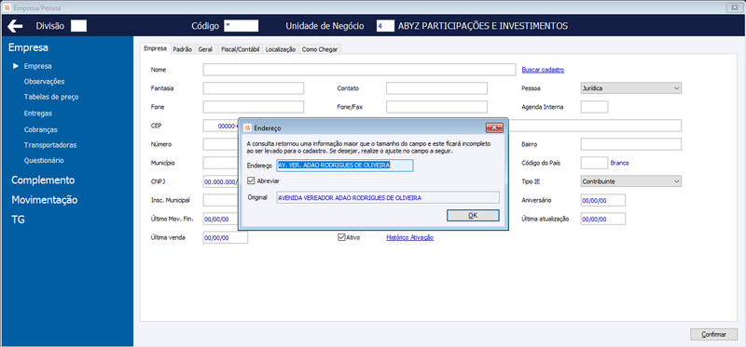Click the Fone input field
Image resolution: width=746 pixels, height=347 pixels.
click(x=254, y=107)
